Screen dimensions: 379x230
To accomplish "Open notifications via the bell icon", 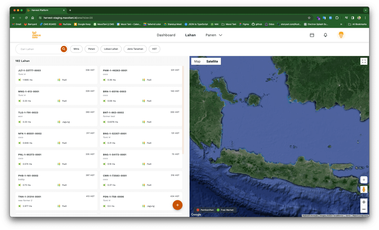I will [325, 35].
